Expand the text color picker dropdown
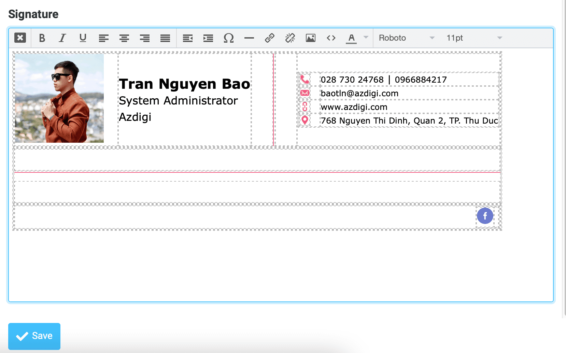Image resolution: width=566 pixels, height=353 pixels. 365,38
